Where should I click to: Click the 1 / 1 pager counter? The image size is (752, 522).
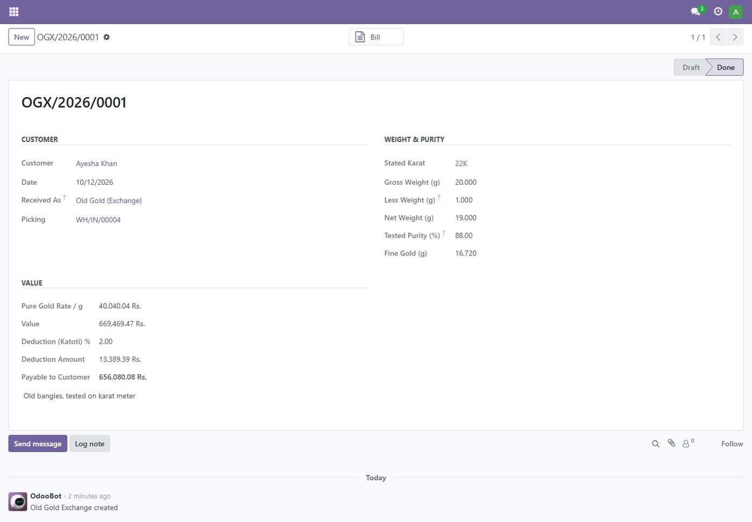(x=698, y=37)
